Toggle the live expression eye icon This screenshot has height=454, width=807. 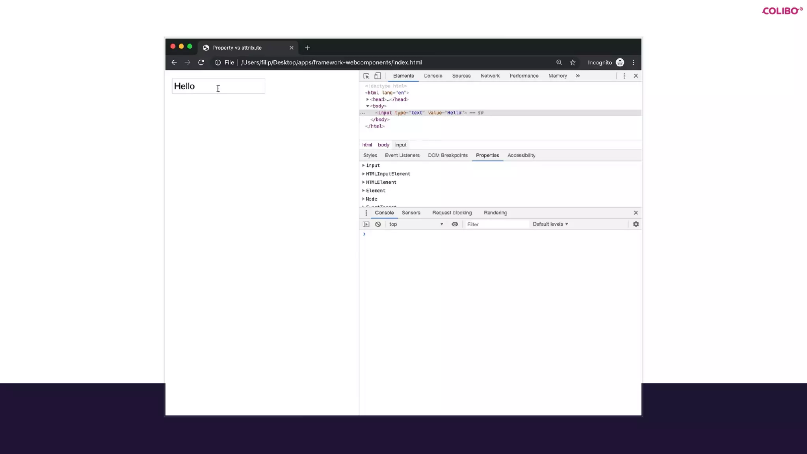455,224
